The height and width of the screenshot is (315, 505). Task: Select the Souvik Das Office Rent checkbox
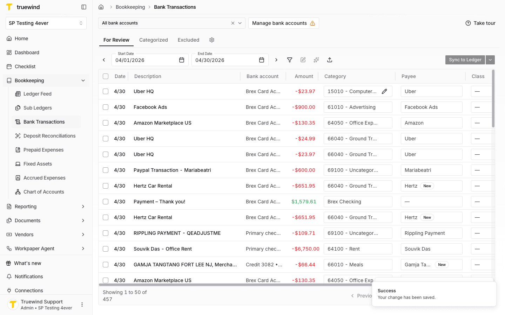point(106,249)
